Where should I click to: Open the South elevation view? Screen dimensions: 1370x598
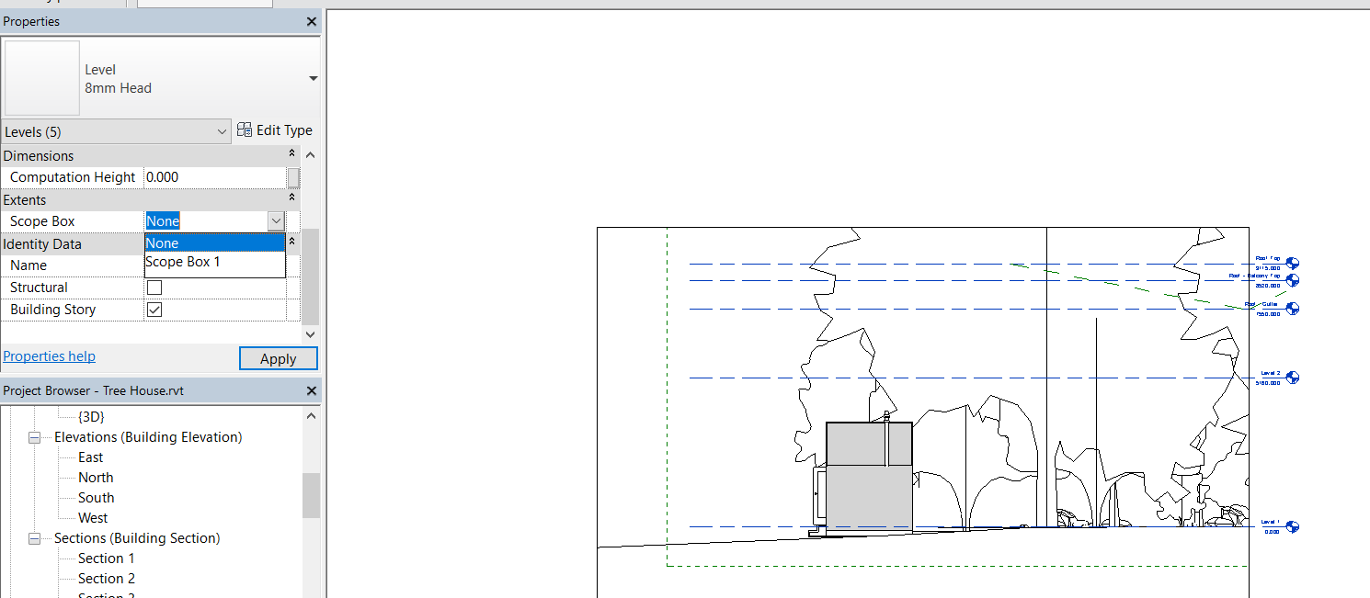96,498
